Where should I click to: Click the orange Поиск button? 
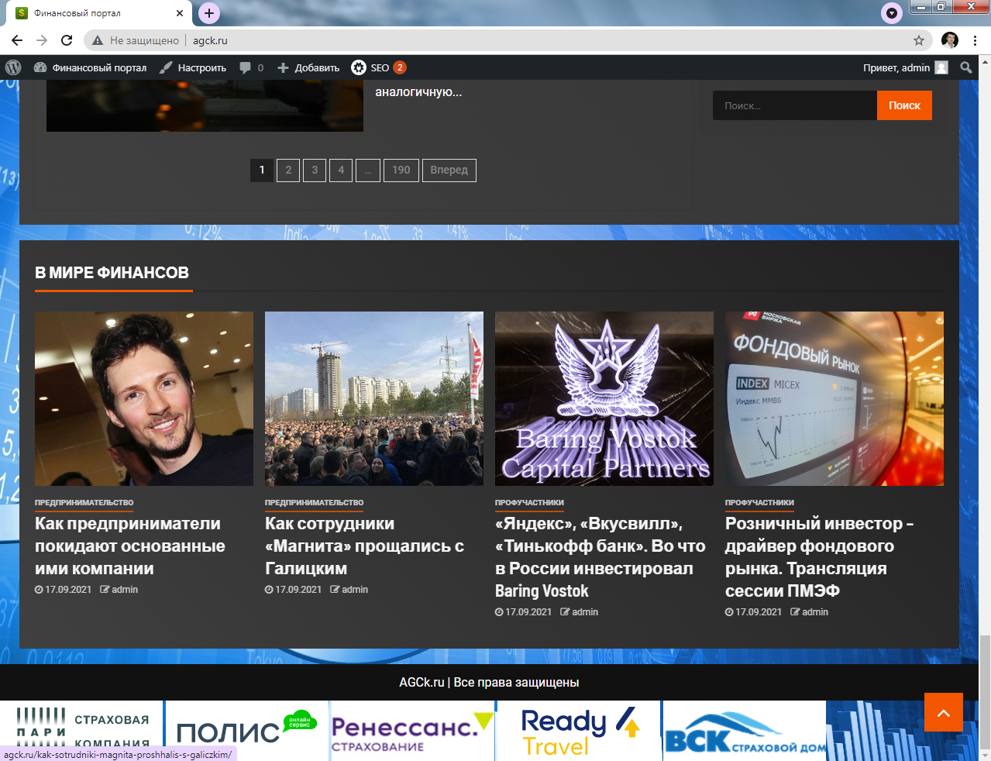pos(904,105)
